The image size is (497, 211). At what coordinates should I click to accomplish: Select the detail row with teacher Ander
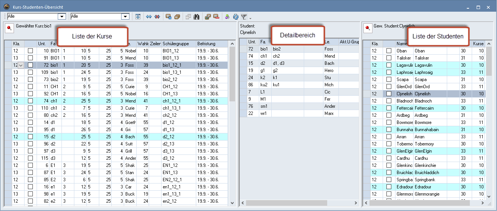[x=299, y=106]
